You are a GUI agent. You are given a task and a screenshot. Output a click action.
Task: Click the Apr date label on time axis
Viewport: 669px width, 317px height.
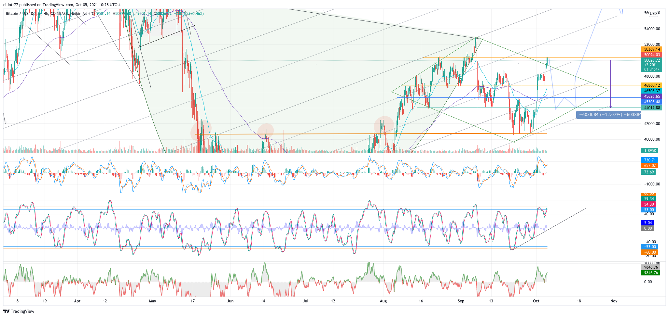(77, 301)
